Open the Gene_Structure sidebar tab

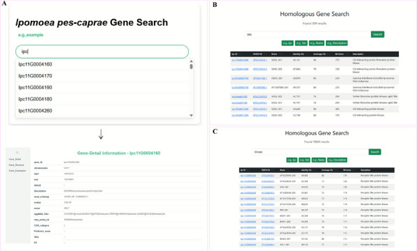point(17,165)
